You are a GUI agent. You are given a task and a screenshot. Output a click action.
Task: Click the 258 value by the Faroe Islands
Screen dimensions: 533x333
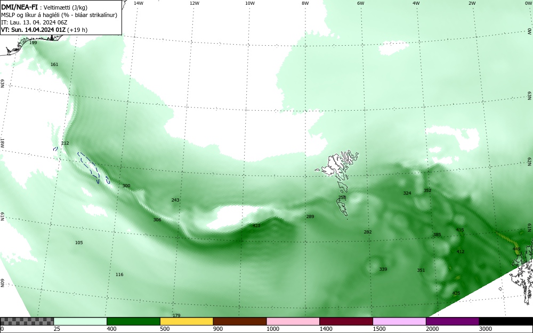click(x=342, y=197)
